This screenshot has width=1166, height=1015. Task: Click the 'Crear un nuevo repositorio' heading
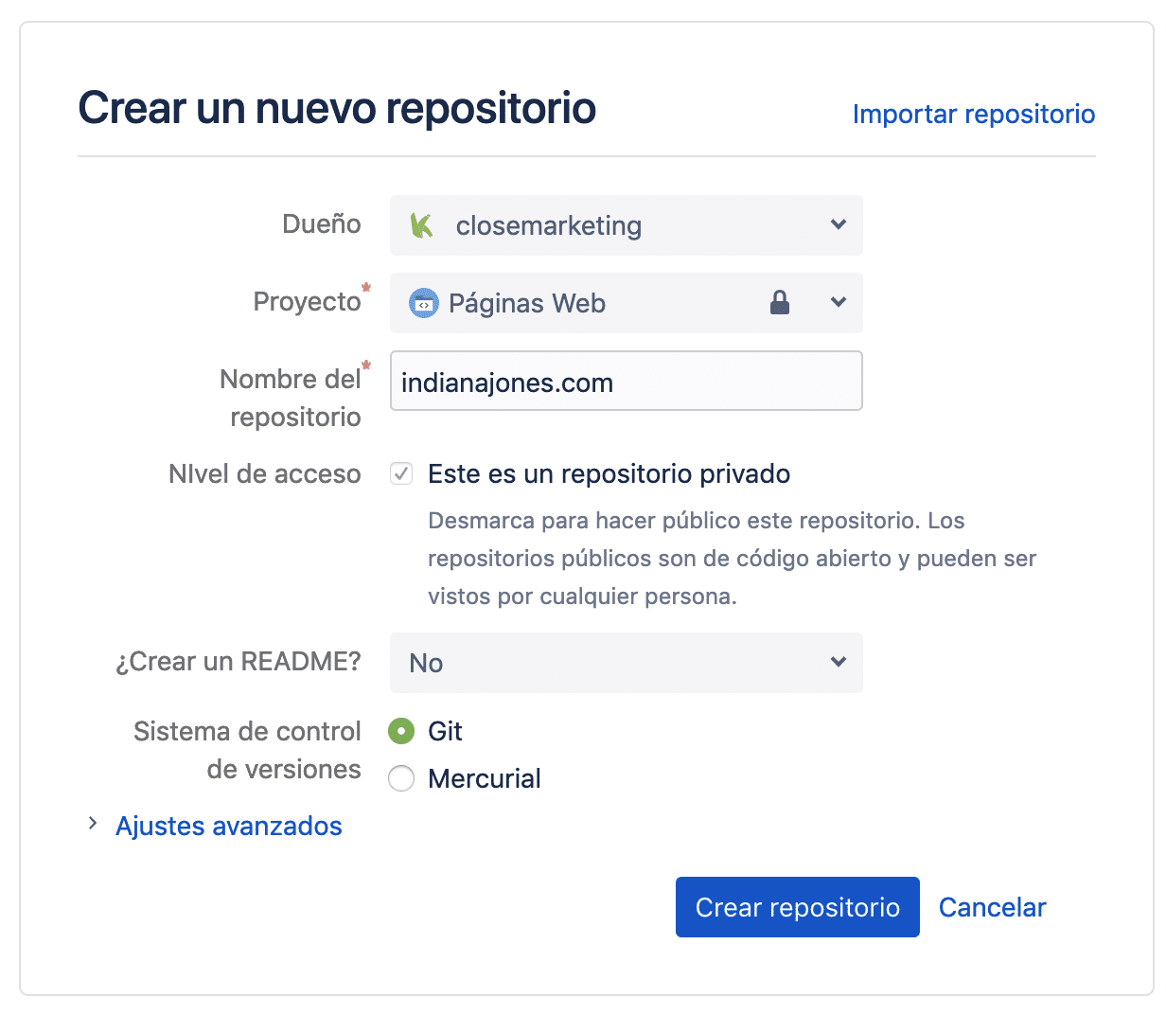(337, 108)
